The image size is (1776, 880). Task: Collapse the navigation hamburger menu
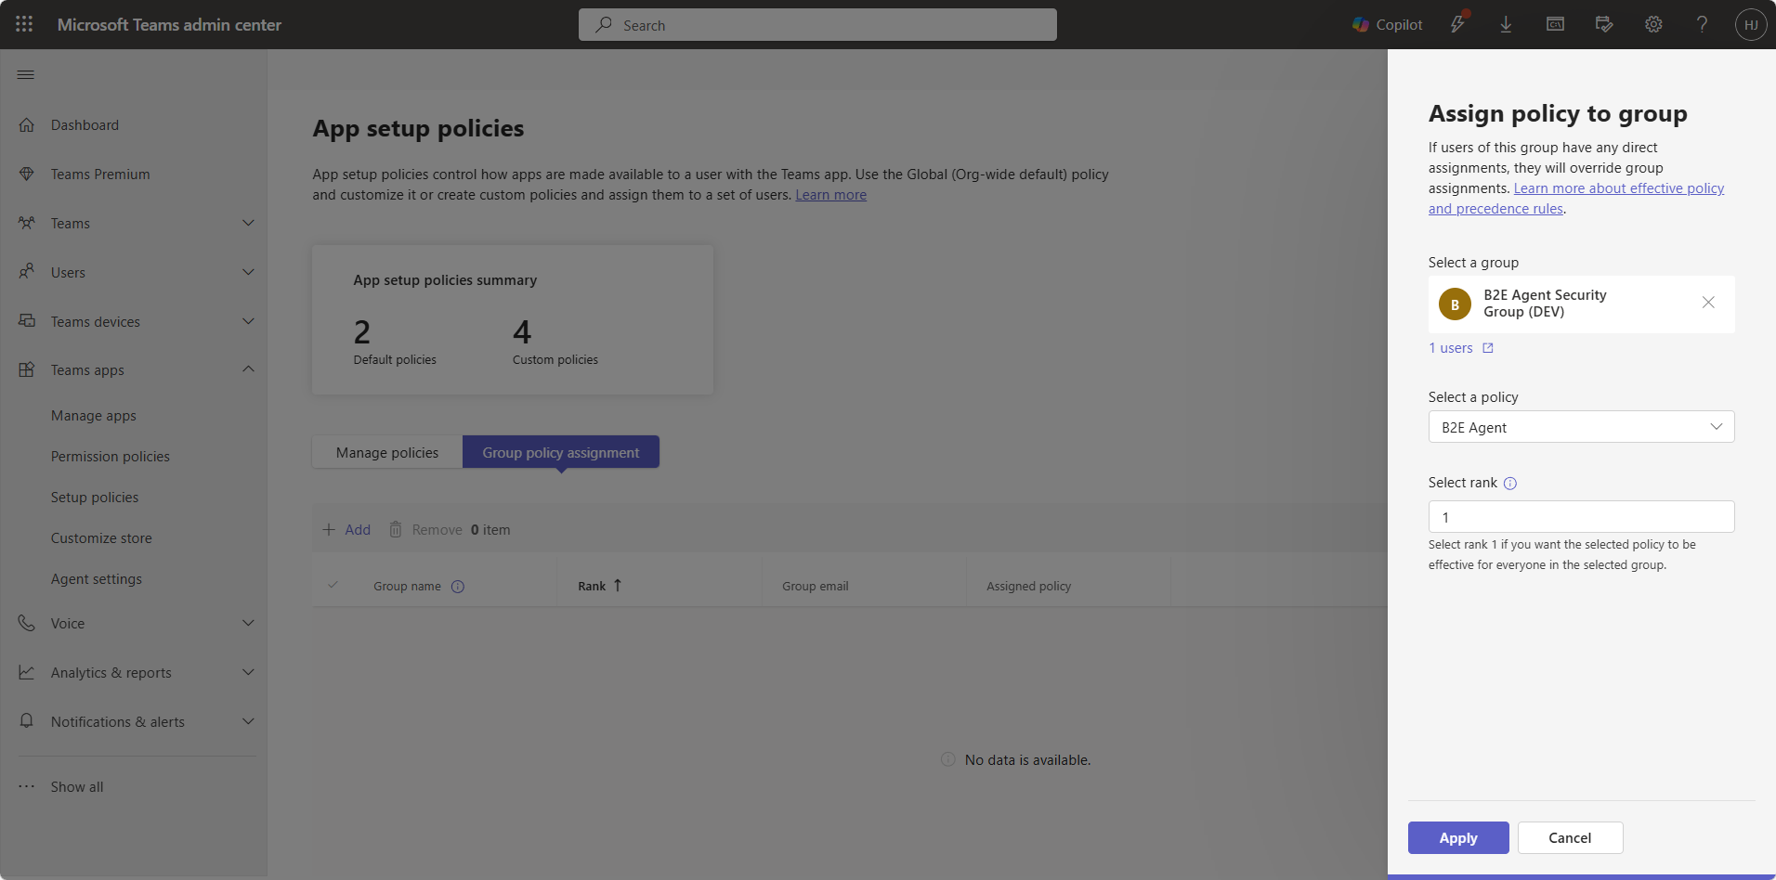click(x=26, y=74)
